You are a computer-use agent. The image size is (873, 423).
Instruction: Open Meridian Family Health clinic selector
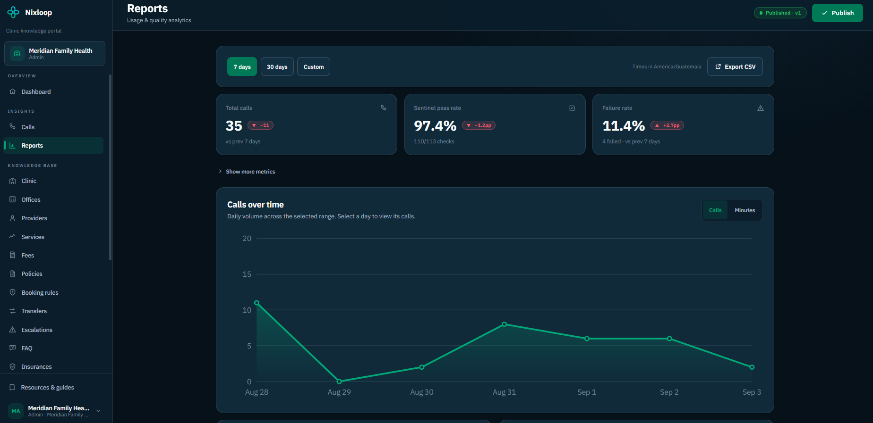(x=55, y=53)
